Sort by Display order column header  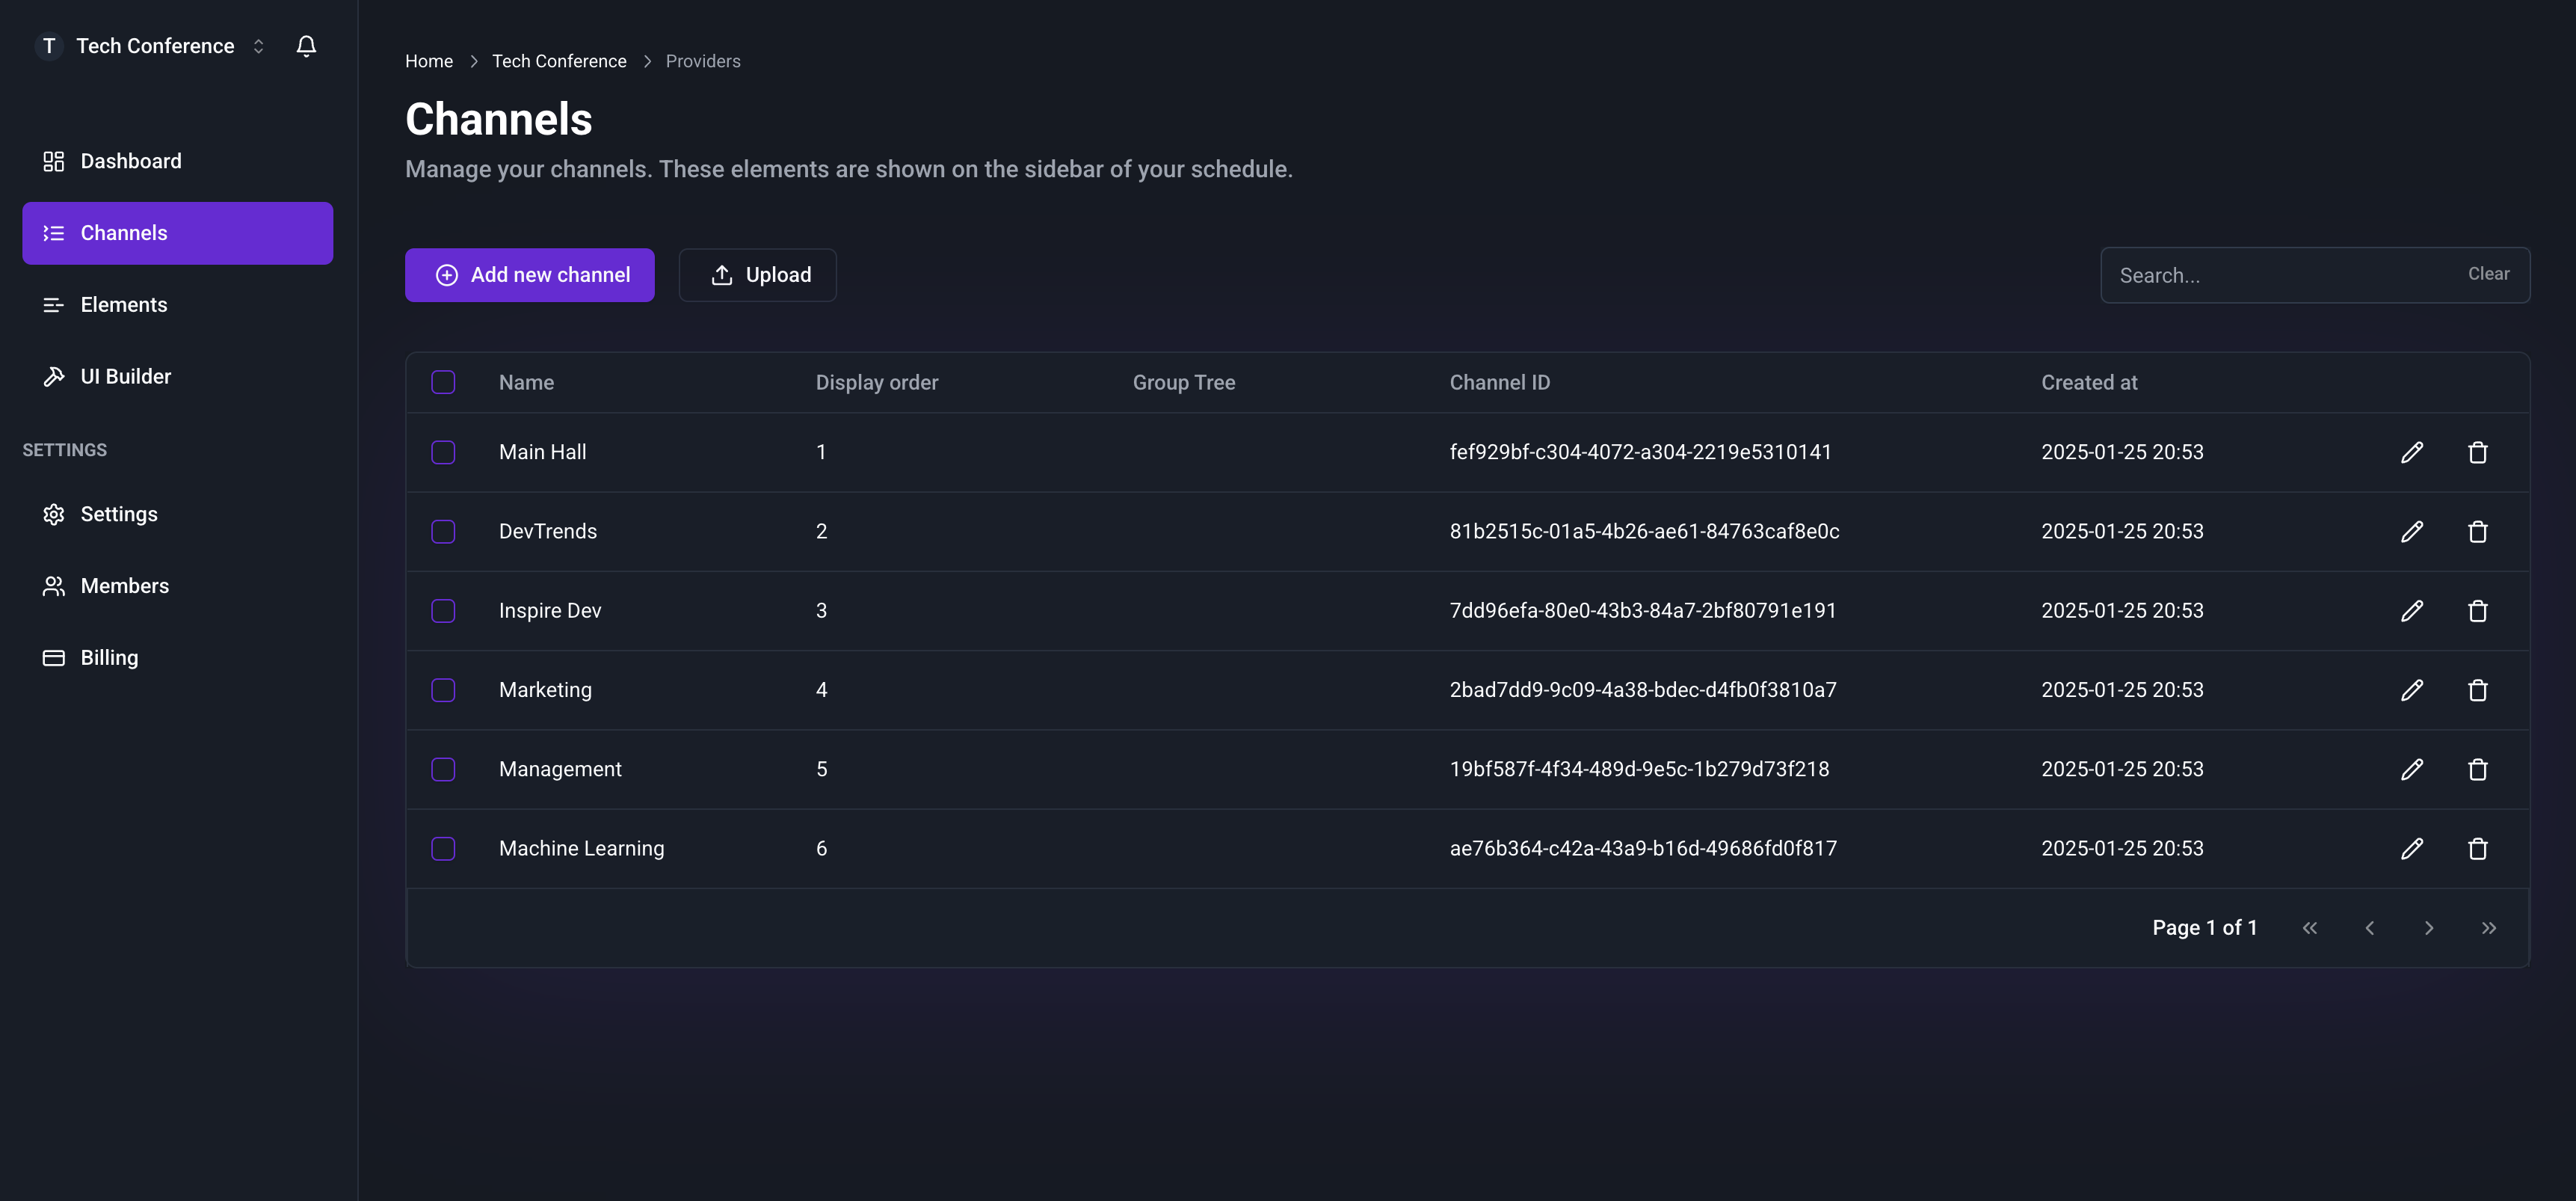(x=877, y=382)
